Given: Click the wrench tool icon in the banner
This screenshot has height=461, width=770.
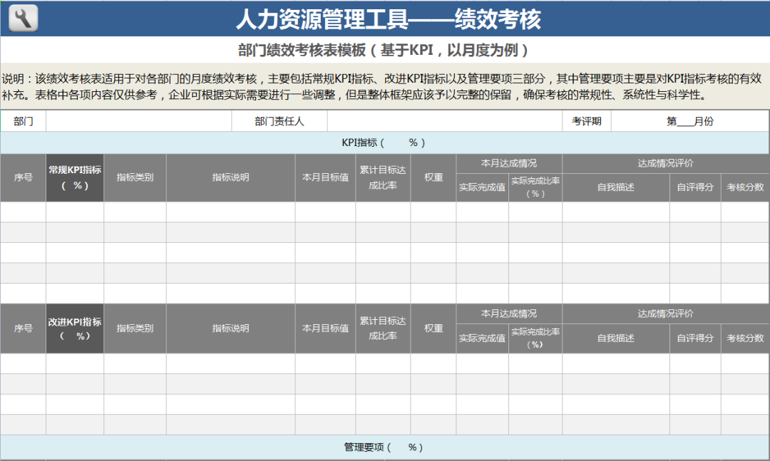Looking at the screenshot, I should coord(23,18).
